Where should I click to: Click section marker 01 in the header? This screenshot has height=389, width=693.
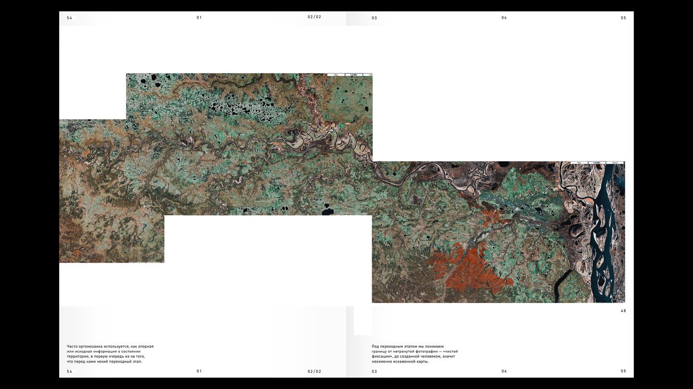(x=199, y=18)
